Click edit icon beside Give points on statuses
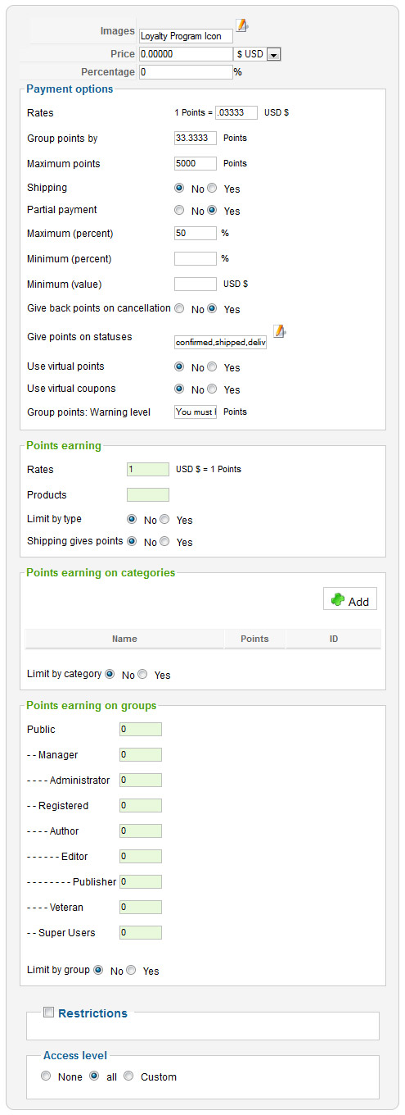 coord(280,331)
